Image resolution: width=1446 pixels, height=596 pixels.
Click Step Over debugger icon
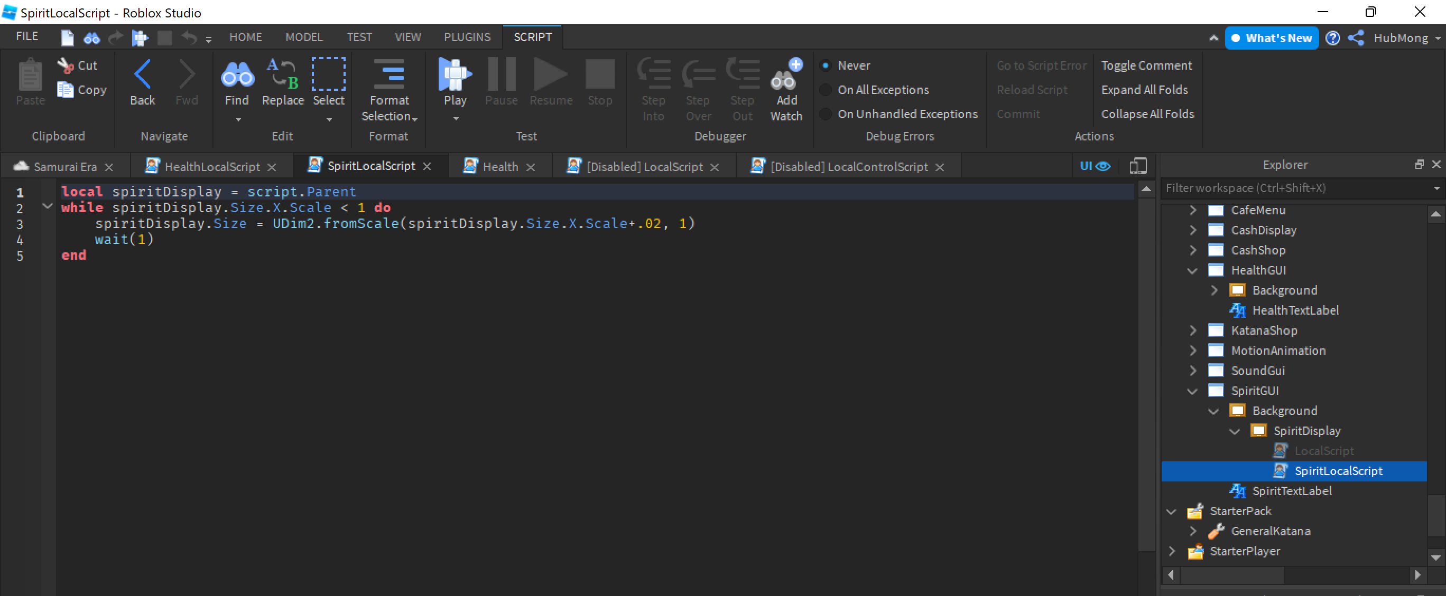click(x=698, y=74)
